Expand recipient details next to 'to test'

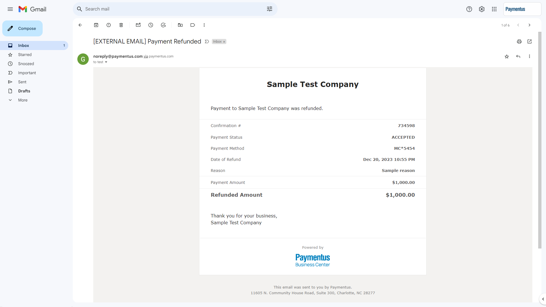pos(106,62)
